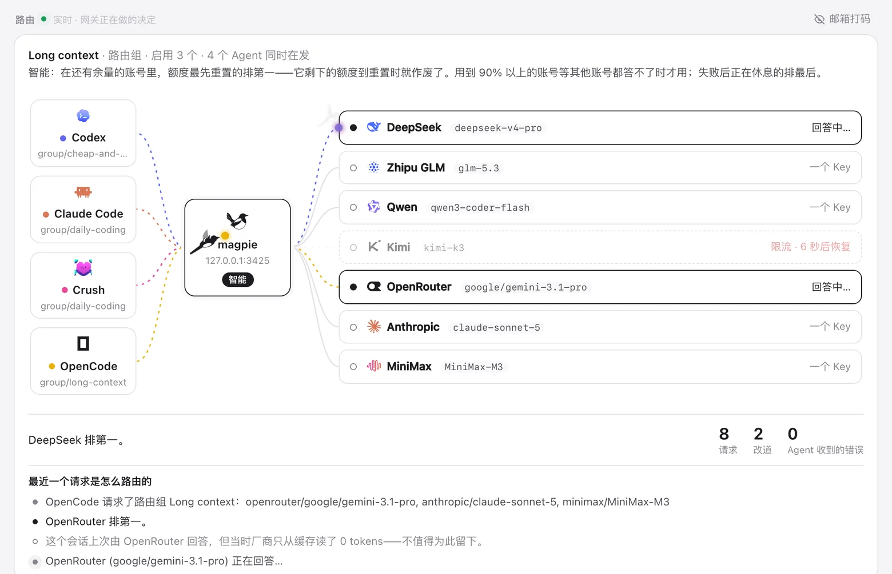Screen dimensions: 892x574
Task: Toggle the 邮箱打码 eye-slash icon
Action: point(819,19)
